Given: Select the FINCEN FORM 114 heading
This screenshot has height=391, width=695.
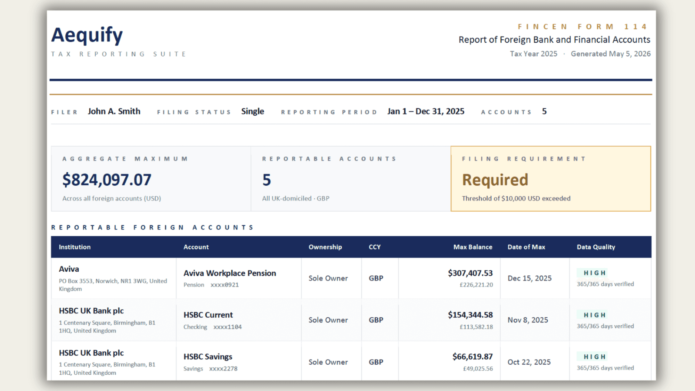Looking at the screenshot, I should [x=583, y=27].
